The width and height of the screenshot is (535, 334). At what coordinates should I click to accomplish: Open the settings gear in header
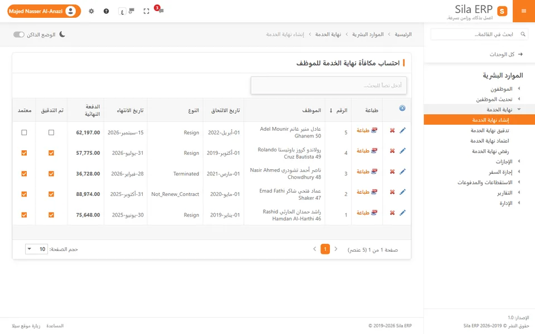tap(91, 11)
